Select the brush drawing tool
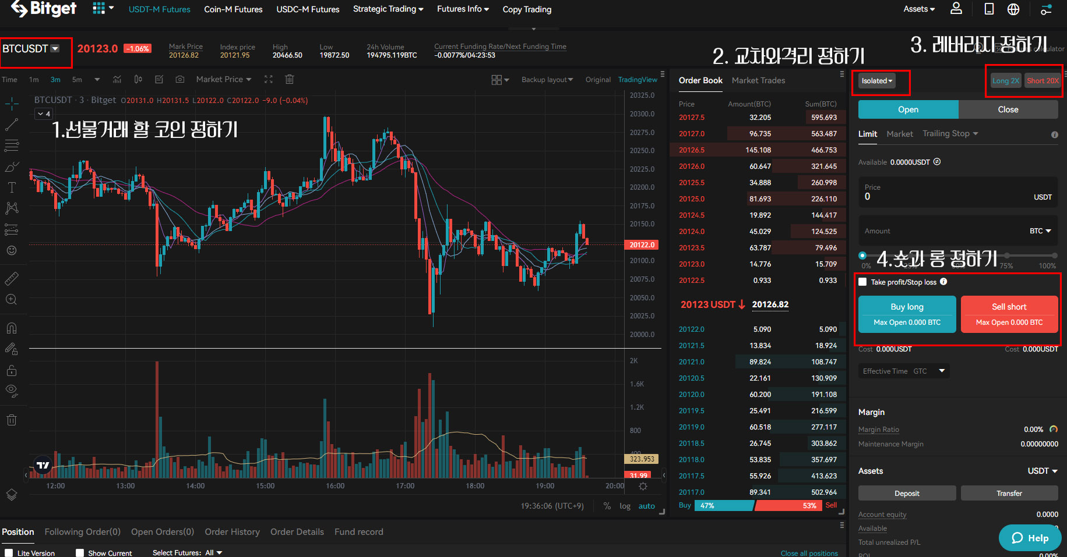The height and width of the screenshot is (557, 1067). coord(12,166)
